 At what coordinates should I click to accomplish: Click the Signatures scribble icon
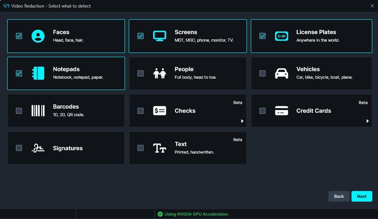point(38,148)
